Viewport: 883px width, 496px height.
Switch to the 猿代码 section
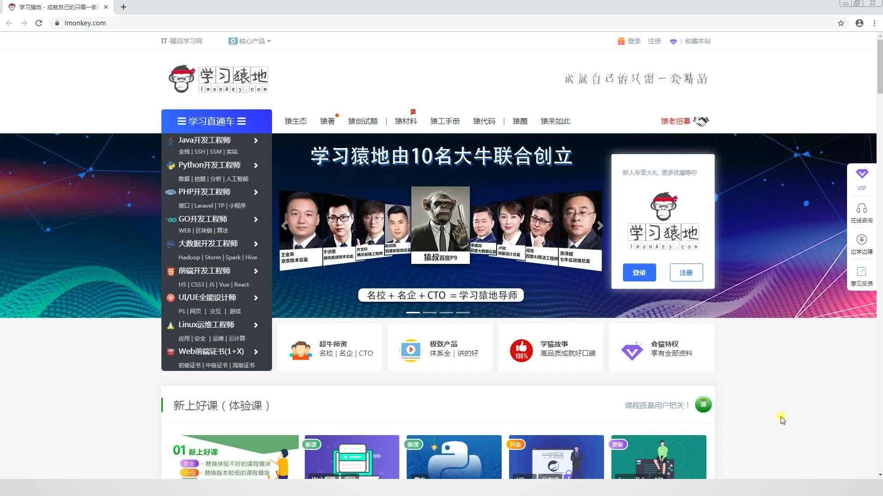pyautogui.click(x=483, y=121)
